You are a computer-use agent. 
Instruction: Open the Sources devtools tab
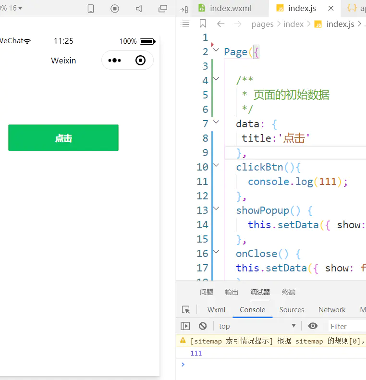coord(292,310)
